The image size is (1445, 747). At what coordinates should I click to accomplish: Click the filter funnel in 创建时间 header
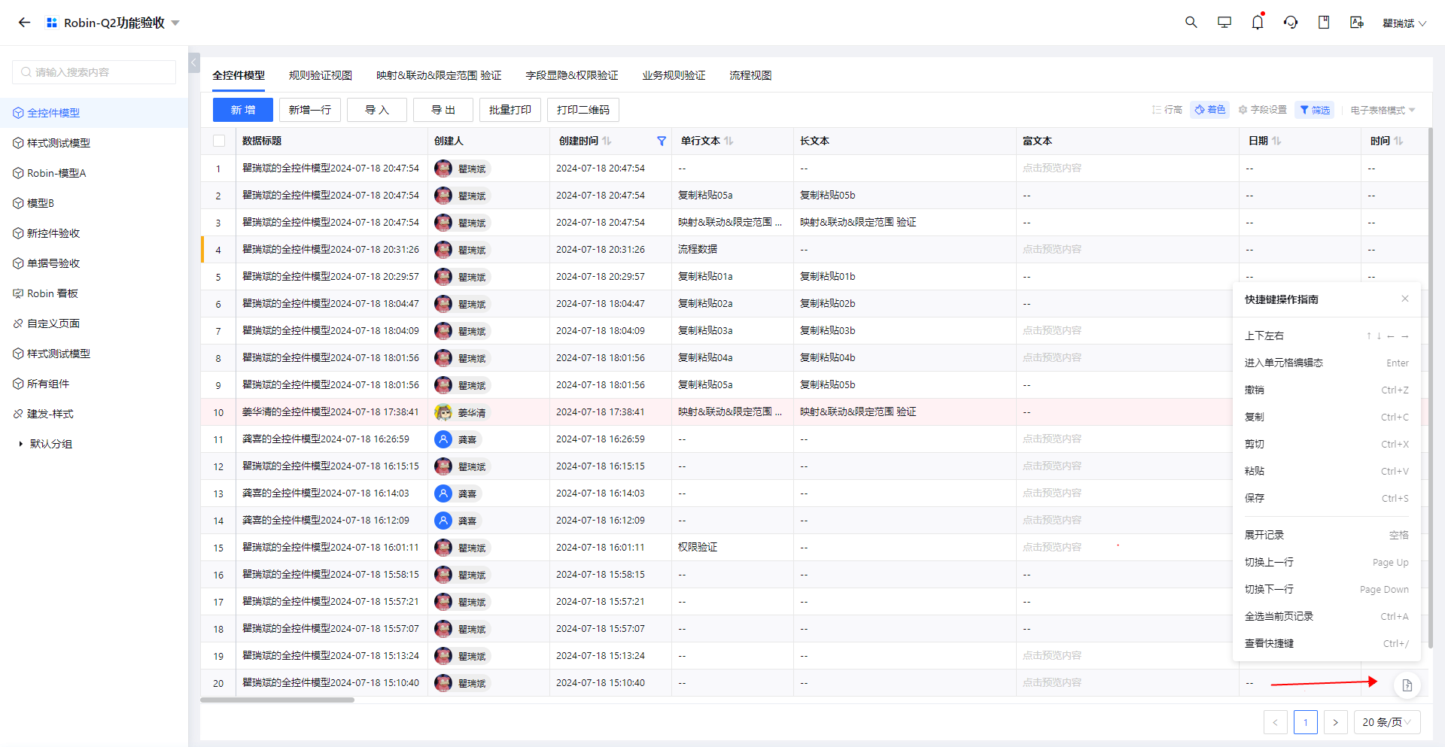[x=662, y=141]
